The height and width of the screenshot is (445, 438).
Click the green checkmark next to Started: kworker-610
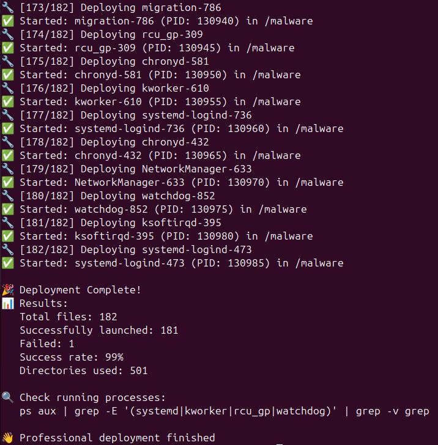tap(7, 101)
